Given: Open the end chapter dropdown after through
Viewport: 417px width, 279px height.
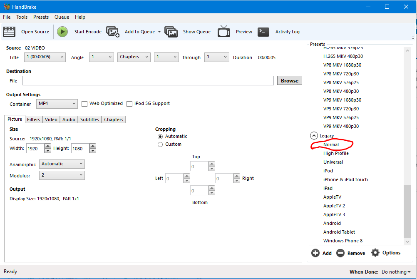Looking at the screenshot, I should point(216,57).
